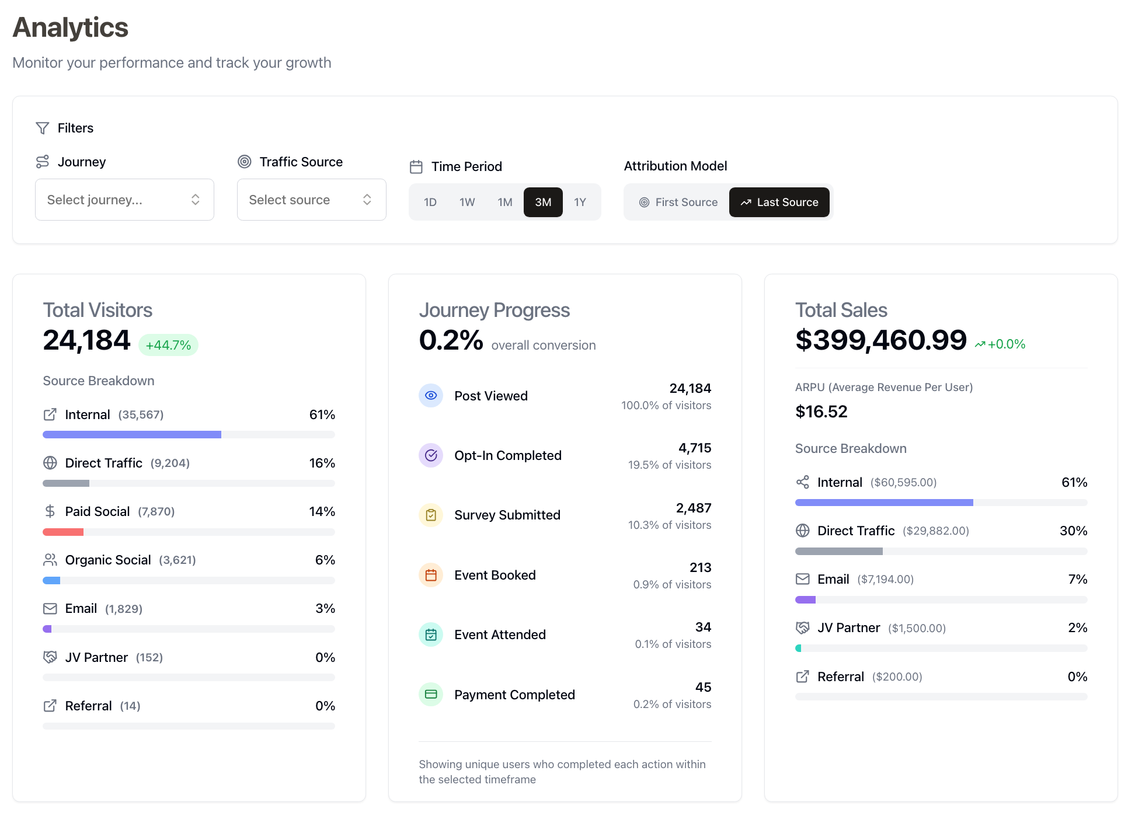Image resolution: width=1128 pixels, height=816 pixels.
Task: Select the 1D time period tab
Action: click(x=430, y=202)
